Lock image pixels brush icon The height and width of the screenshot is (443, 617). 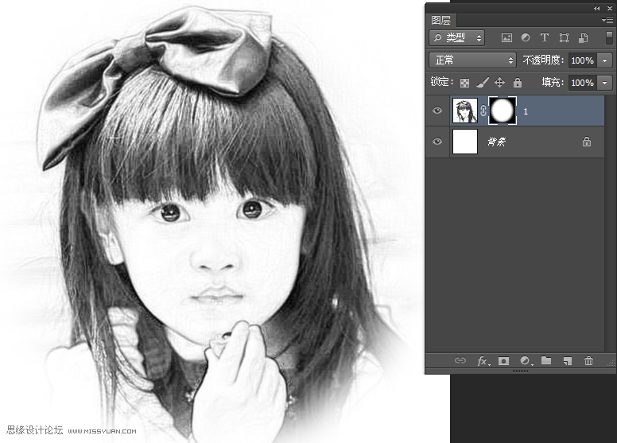click(483, 82)
